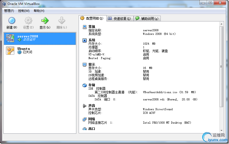Open the 声音 section heading link

92,106
